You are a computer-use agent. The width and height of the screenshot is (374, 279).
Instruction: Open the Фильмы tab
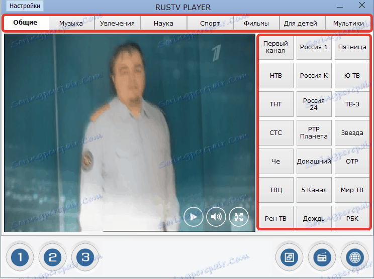point(256,23)
